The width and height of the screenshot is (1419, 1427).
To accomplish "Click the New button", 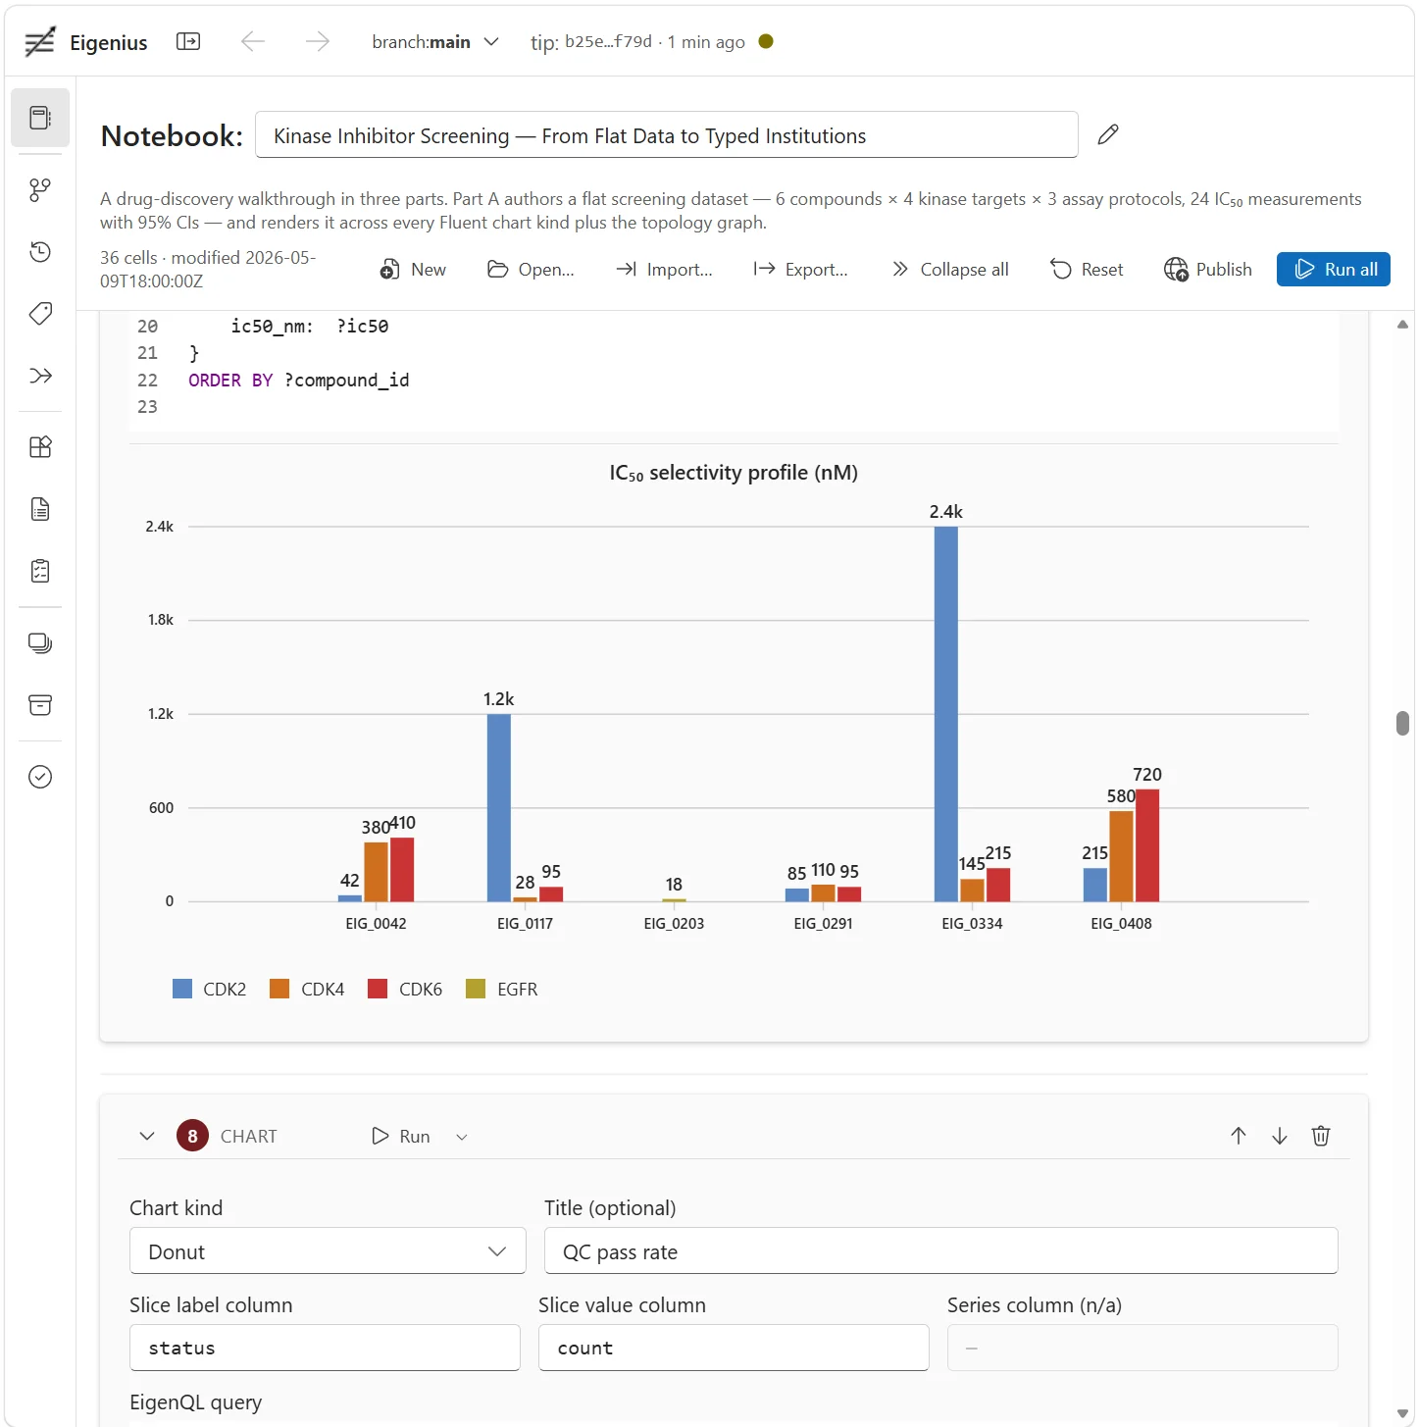I will (x=414, y=270).
